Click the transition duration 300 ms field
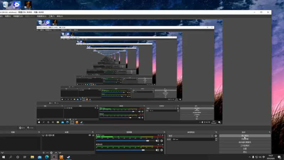284x160 pixels. point(193,139)
